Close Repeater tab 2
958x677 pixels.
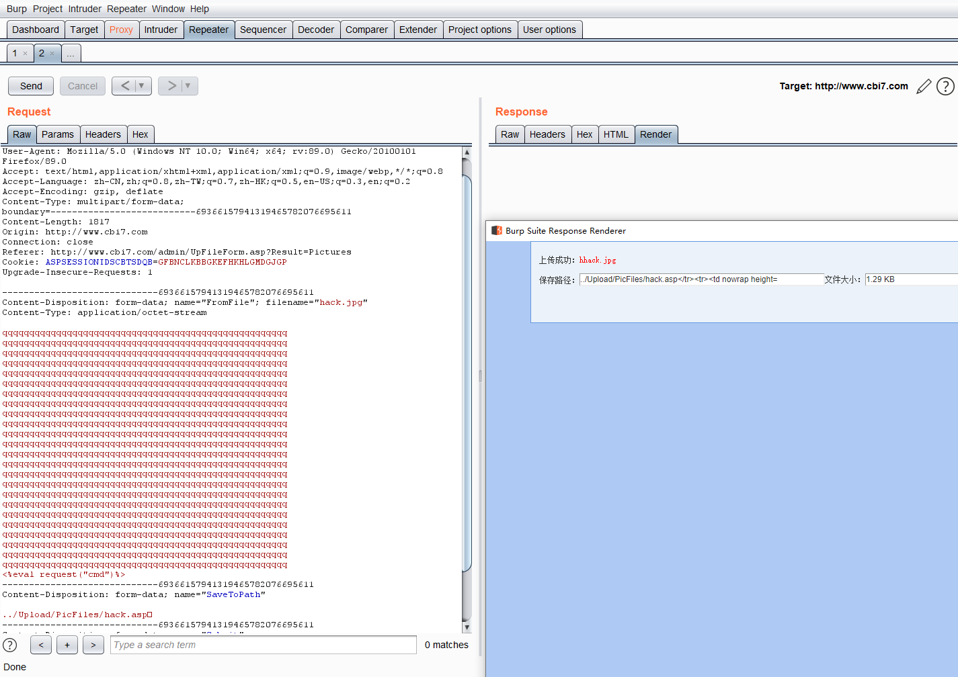[52, 54]
